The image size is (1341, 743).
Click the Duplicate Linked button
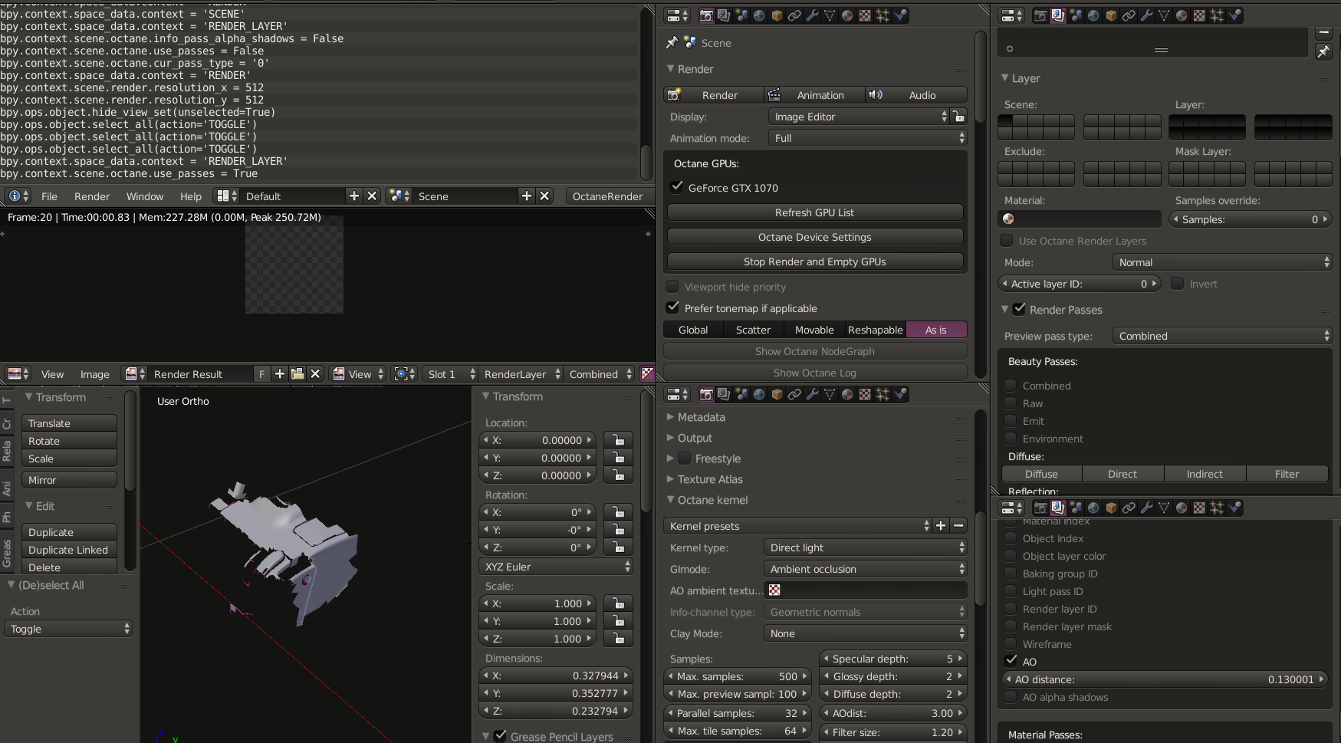pyautogui.click(x=69, y=550)
